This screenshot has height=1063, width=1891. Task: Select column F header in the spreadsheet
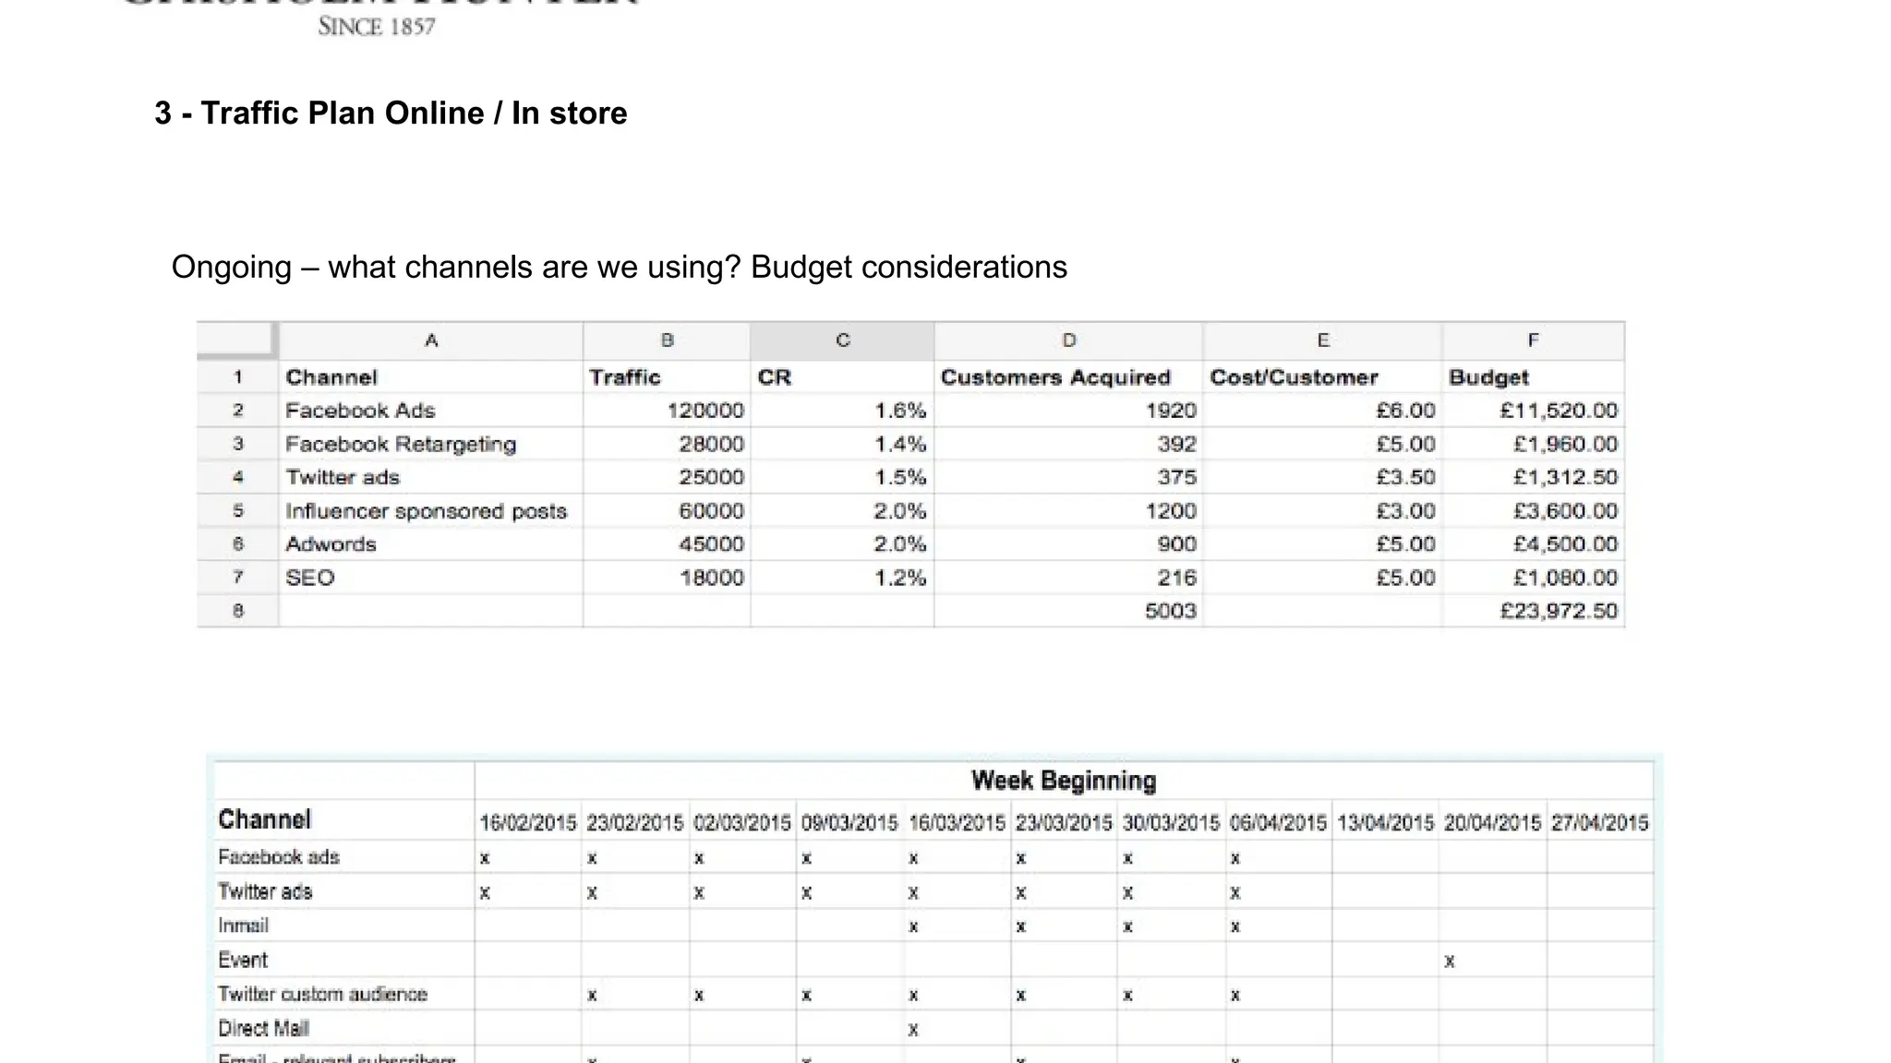[1533, 340]
